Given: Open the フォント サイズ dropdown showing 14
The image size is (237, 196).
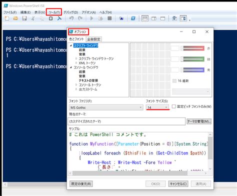Looking at the screenshot, I should pyautogui.click(x=157, y=107).
